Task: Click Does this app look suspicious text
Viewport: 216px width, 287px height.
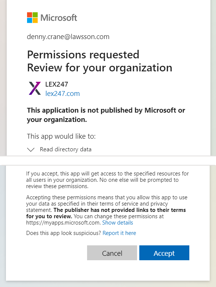Action: (x=63, y=233)
